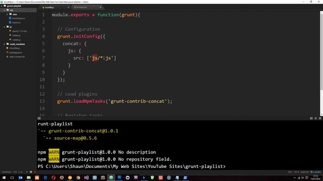
Task: Open scripts.js in the js folder
Action: [16, 40]
